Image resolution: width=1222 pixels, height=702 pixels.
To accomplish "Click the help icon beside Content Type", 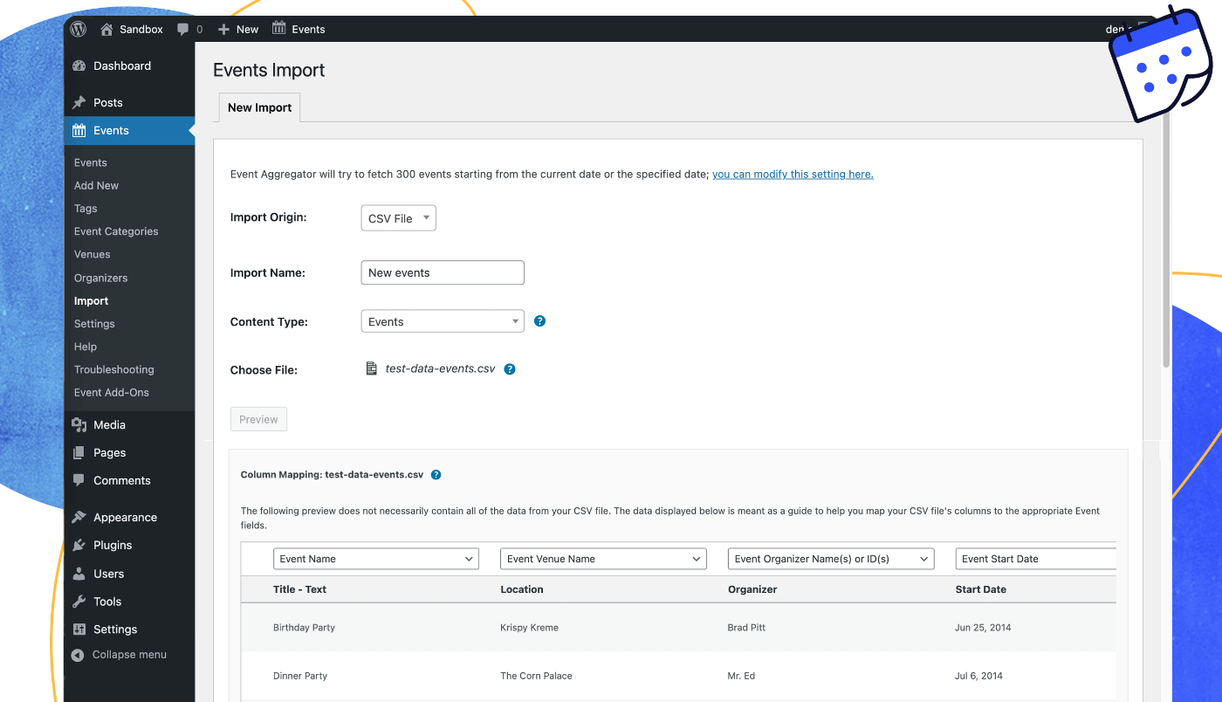I will click(x=539, y=321).
